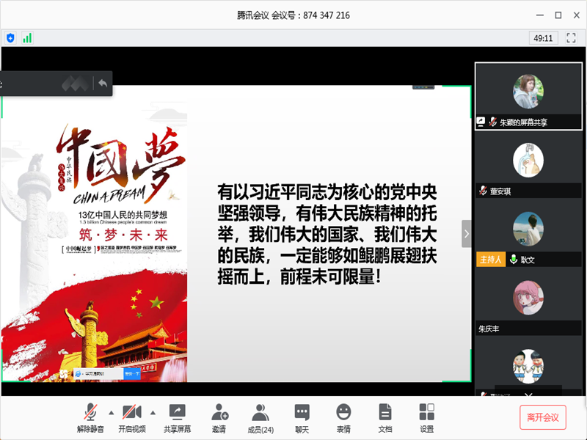The image size is (587, 440).
Task: Click the orange 主持人 host badge
Action: 491,260
